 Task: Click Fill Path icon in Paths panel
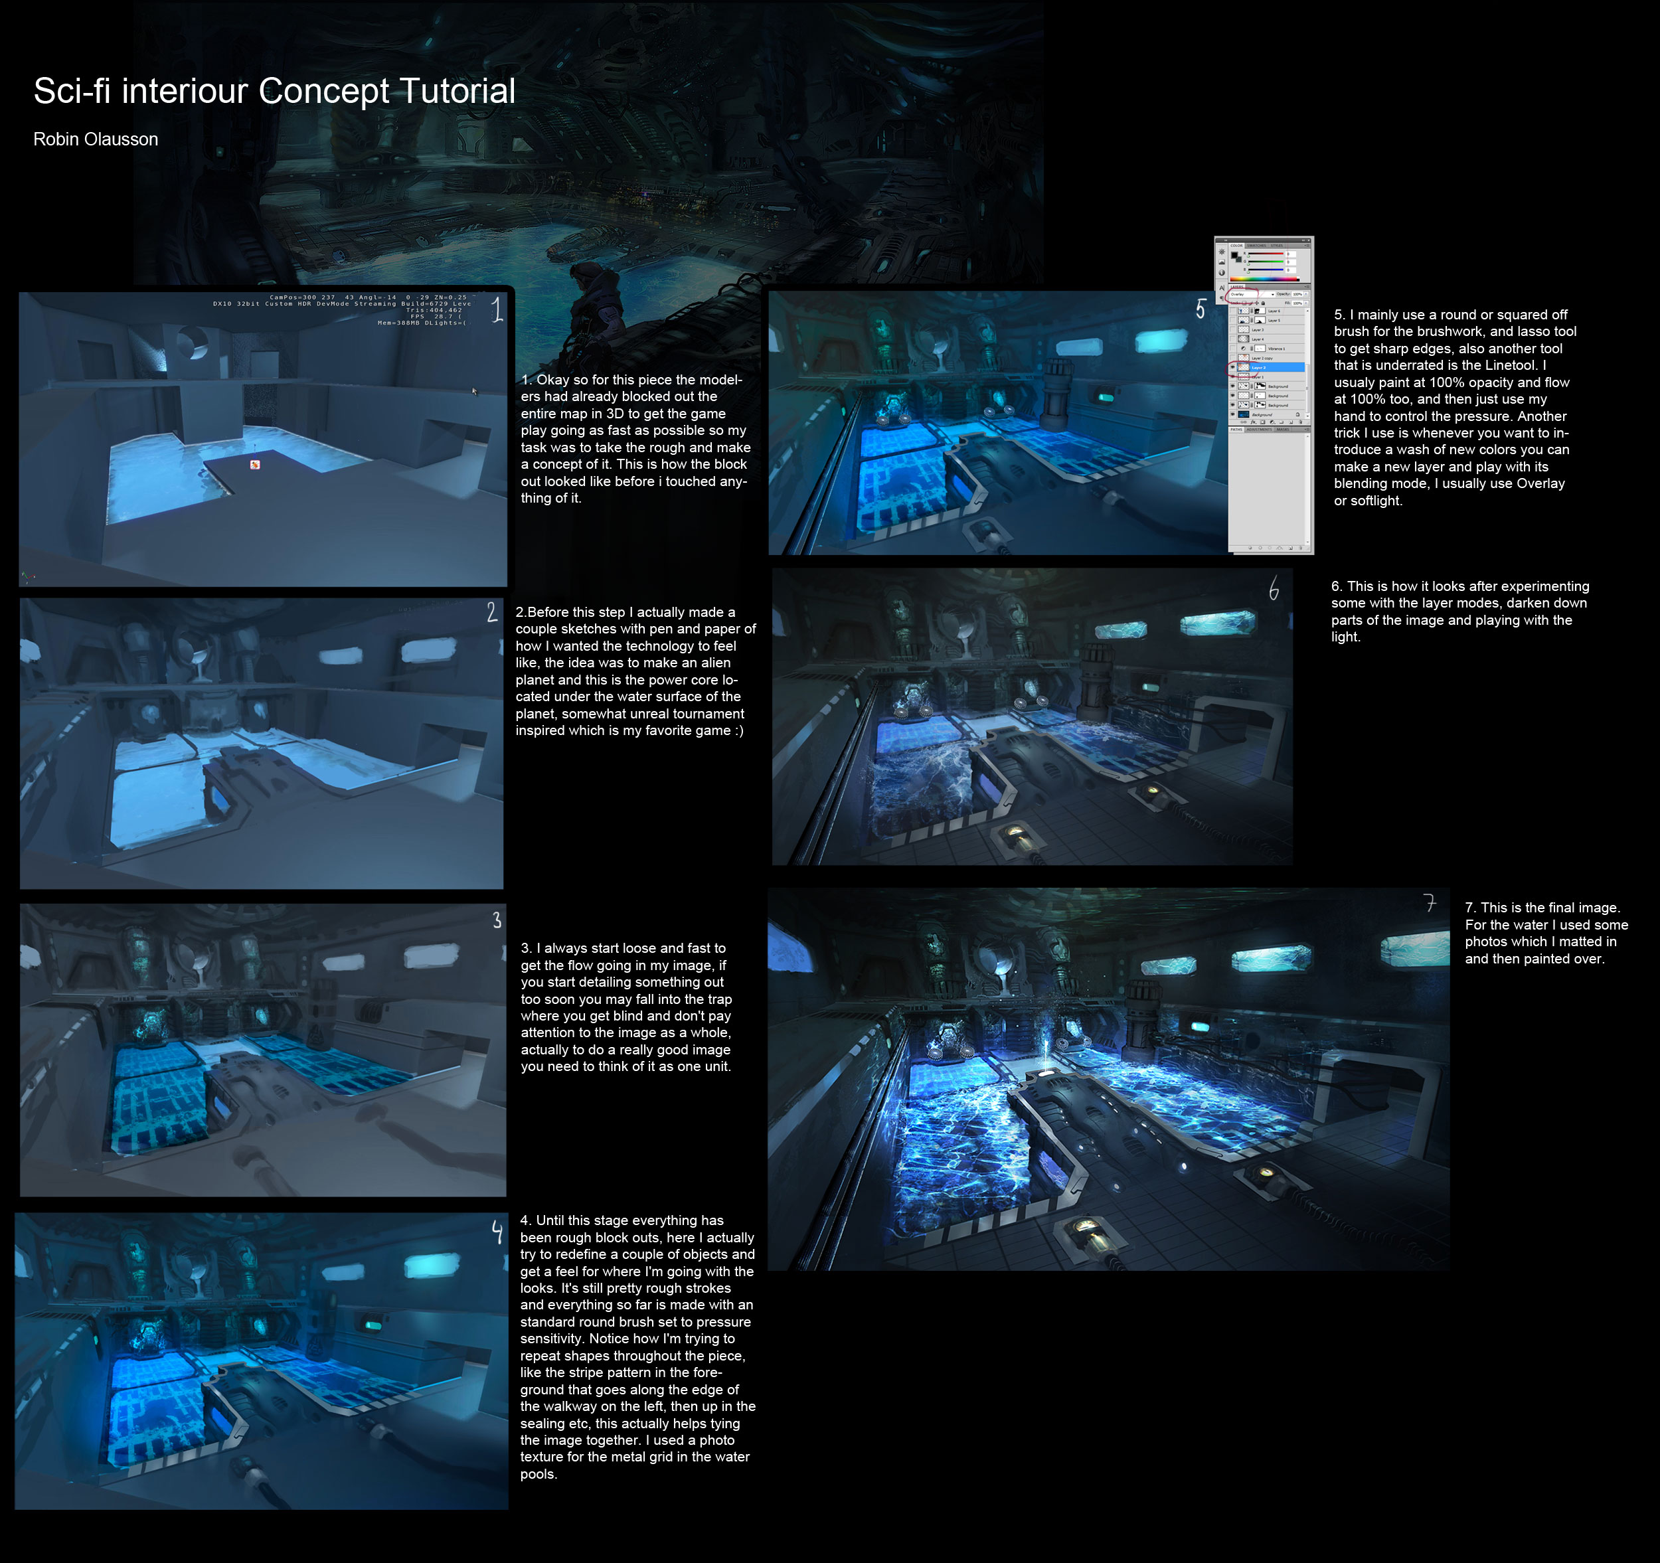point(1251,548)
